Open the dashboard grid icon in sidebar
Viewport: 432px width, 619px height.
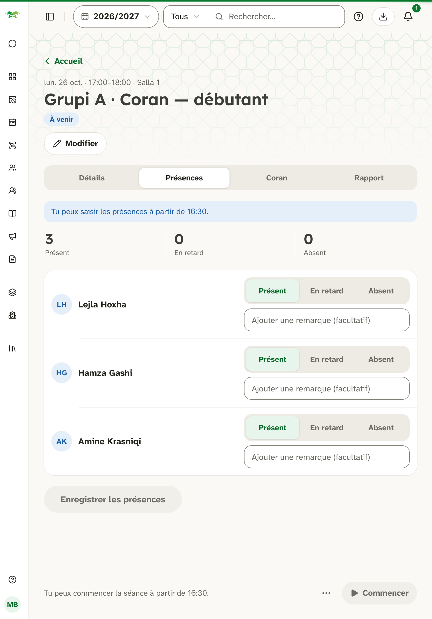point(12,77)
